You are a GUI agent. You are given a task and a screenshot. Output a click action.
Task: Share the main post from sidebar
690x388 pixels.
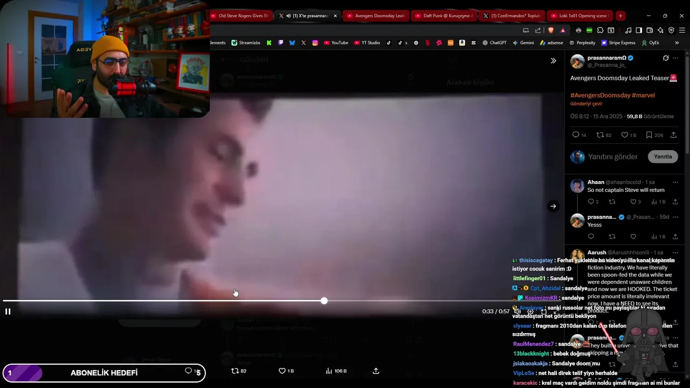[x=674, y=135]
